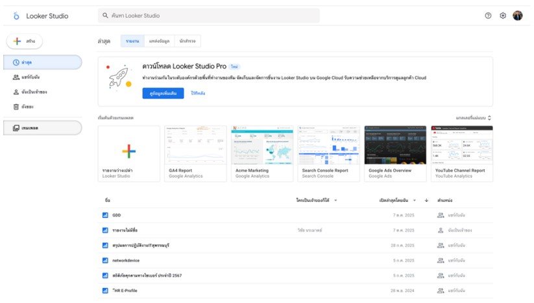
Task: Expand the owner filter dropdown in table header
Action: (335, 200)
